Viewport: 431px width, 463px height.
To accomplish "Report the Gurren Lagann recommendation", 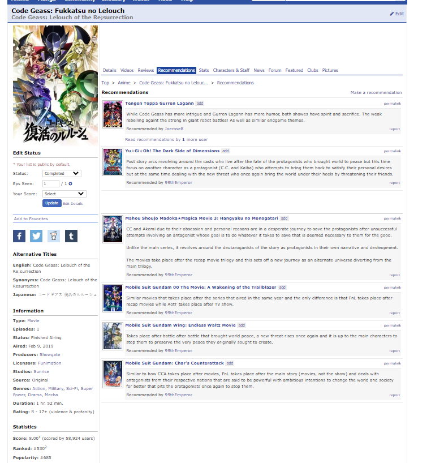I will point(395,129).
